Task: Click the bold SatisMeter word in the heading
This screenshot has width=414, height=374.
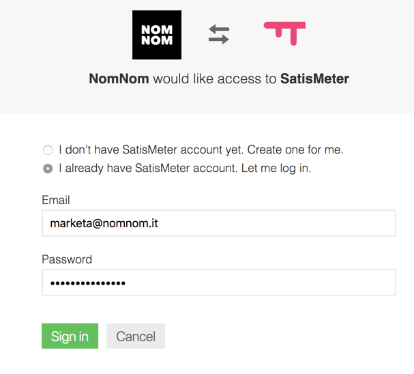Action: pyautogui.click(x=314, y=78)
